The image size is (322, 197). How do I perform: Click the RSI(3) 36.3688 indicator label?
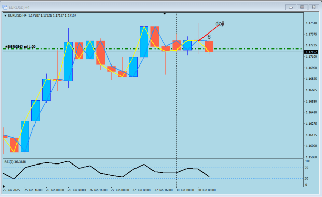pos(15,162)
